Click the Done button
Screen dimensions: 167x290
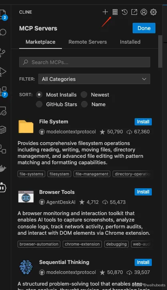click(144, 28)
